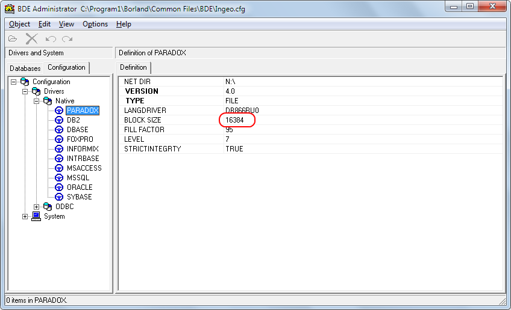
Task: Click the SYBASE driver icon
Action: click(x=59, y=197)
